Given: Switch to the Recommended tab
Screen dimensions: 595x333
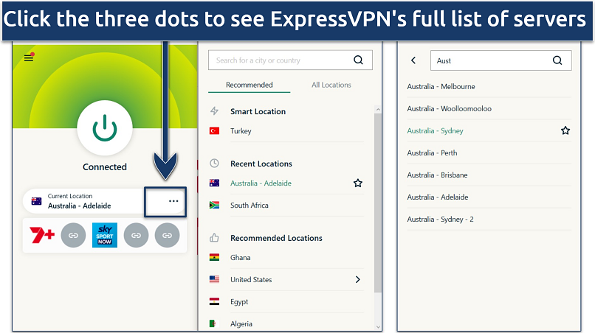Looking at the screenshot, I should tap(250, 85).
